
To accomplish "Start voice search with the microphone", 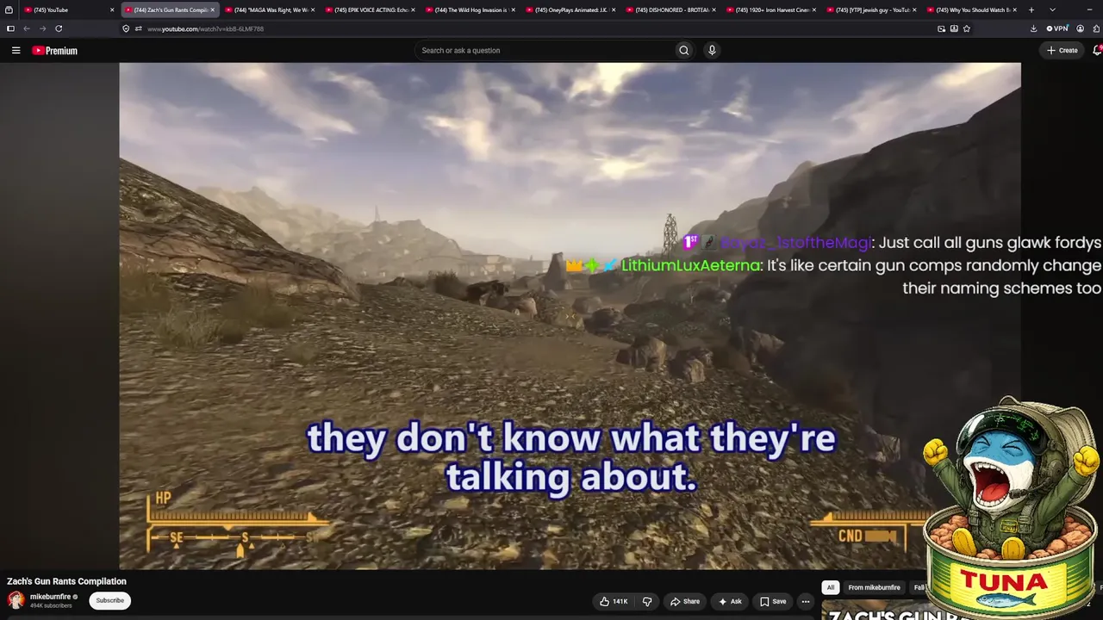I will [712, 51].
